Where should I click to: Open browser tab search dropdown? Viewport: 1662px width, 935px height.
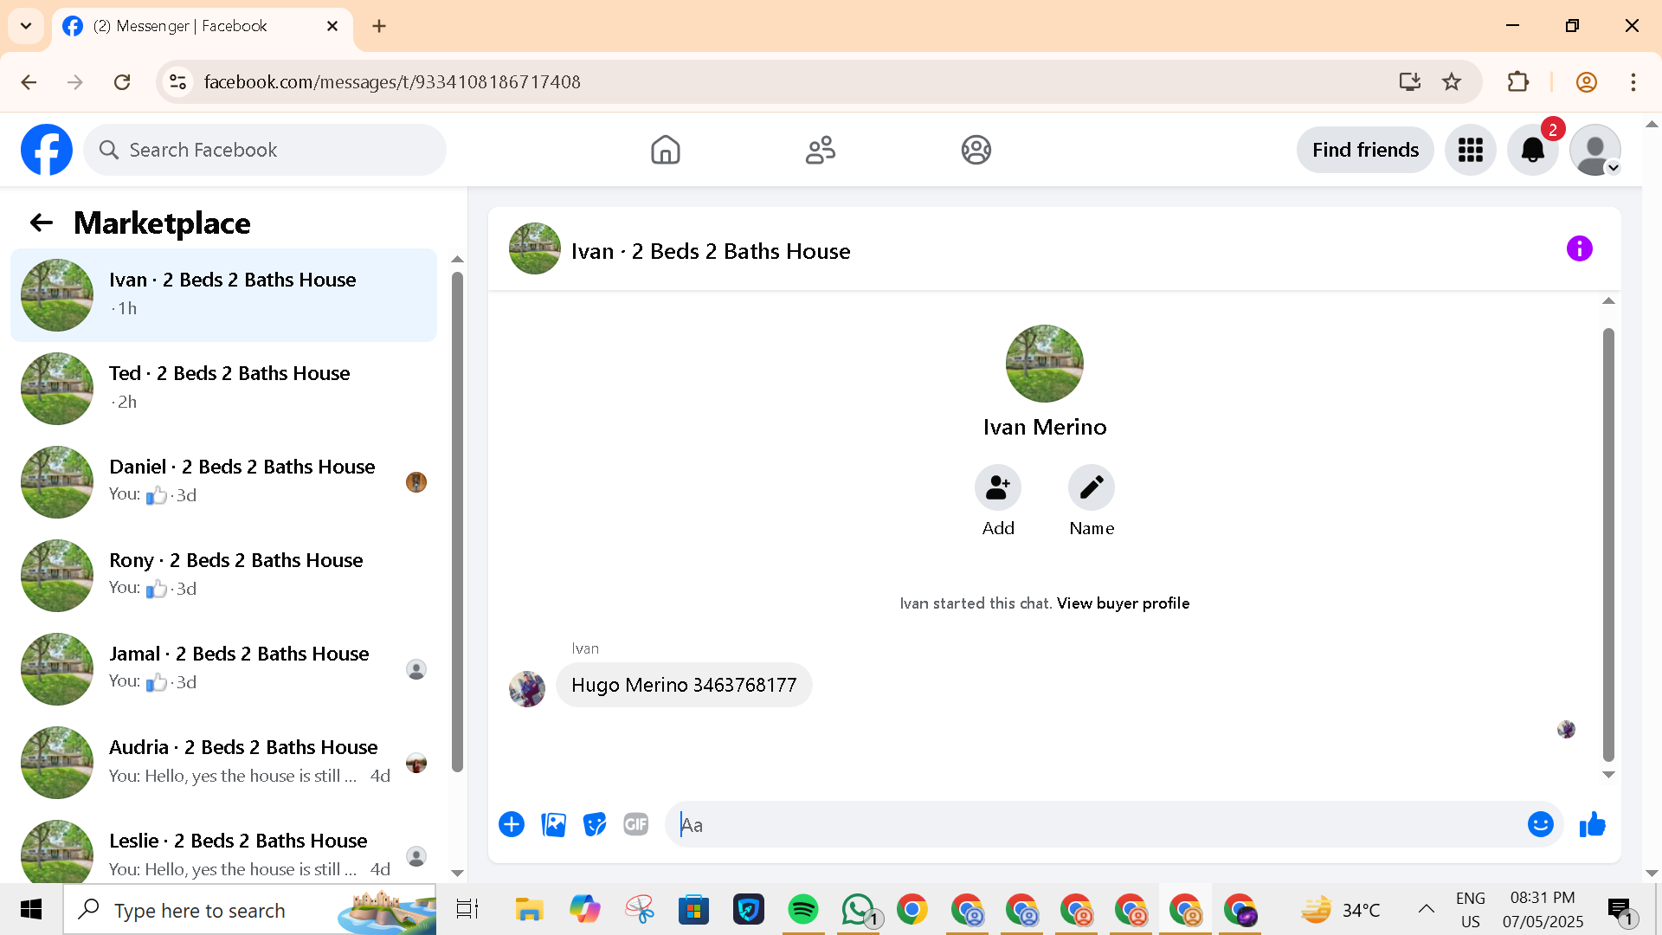tap(26, 26)
